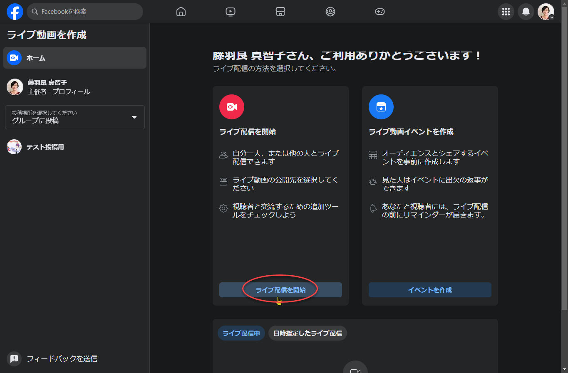This screenshot has height=373, width=568.
Task: Open the Marketplace icon in top bar
Action: 280,12
